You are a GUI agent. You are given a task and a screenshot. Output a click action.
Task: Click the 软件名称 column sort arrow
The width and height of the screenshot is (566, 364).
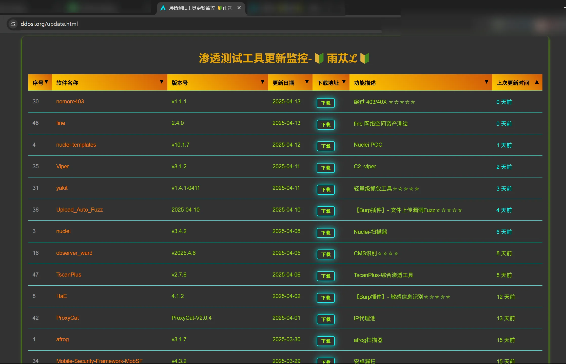pos(161,82)
